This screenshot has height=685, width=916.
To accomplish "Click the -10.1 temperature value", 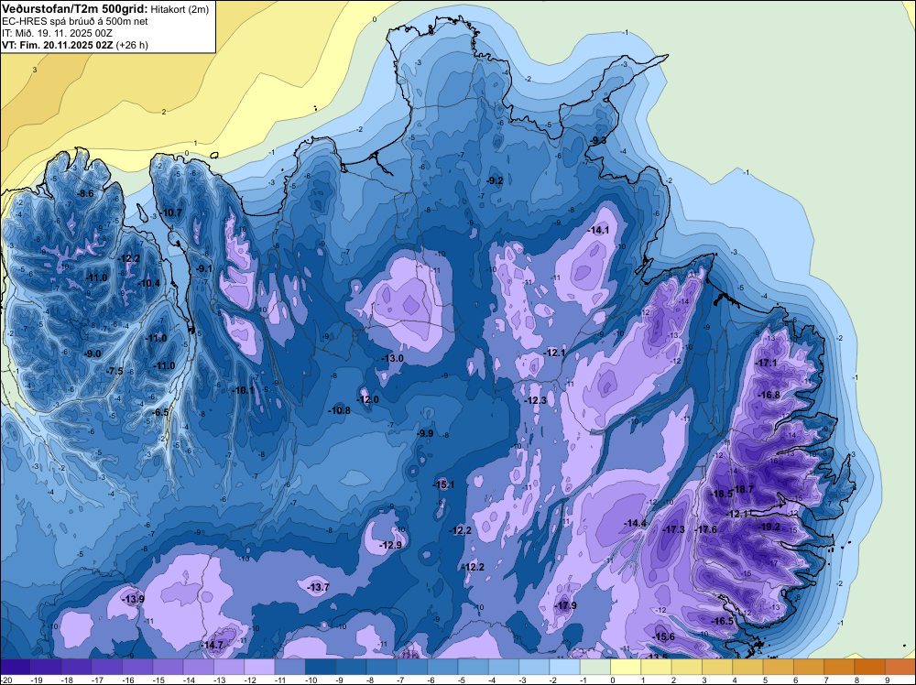I will coord(243,390).
